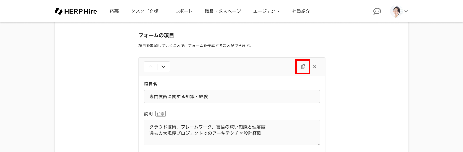Click the HERP Hire logo
Screen dimensions: 463x152
pos(76,11)
